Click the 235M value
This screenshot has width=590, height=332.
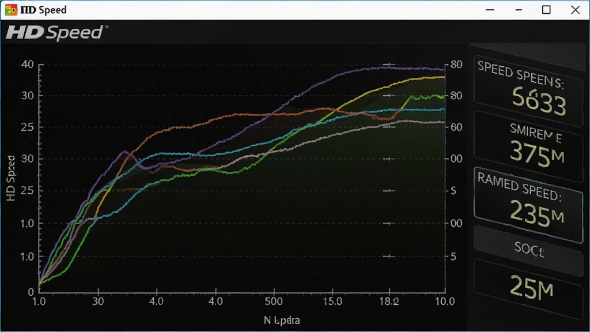click(538, 213)
